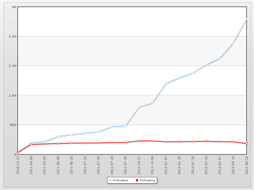Select Followers data point at 2012-04-16

[x=233, y=43]
